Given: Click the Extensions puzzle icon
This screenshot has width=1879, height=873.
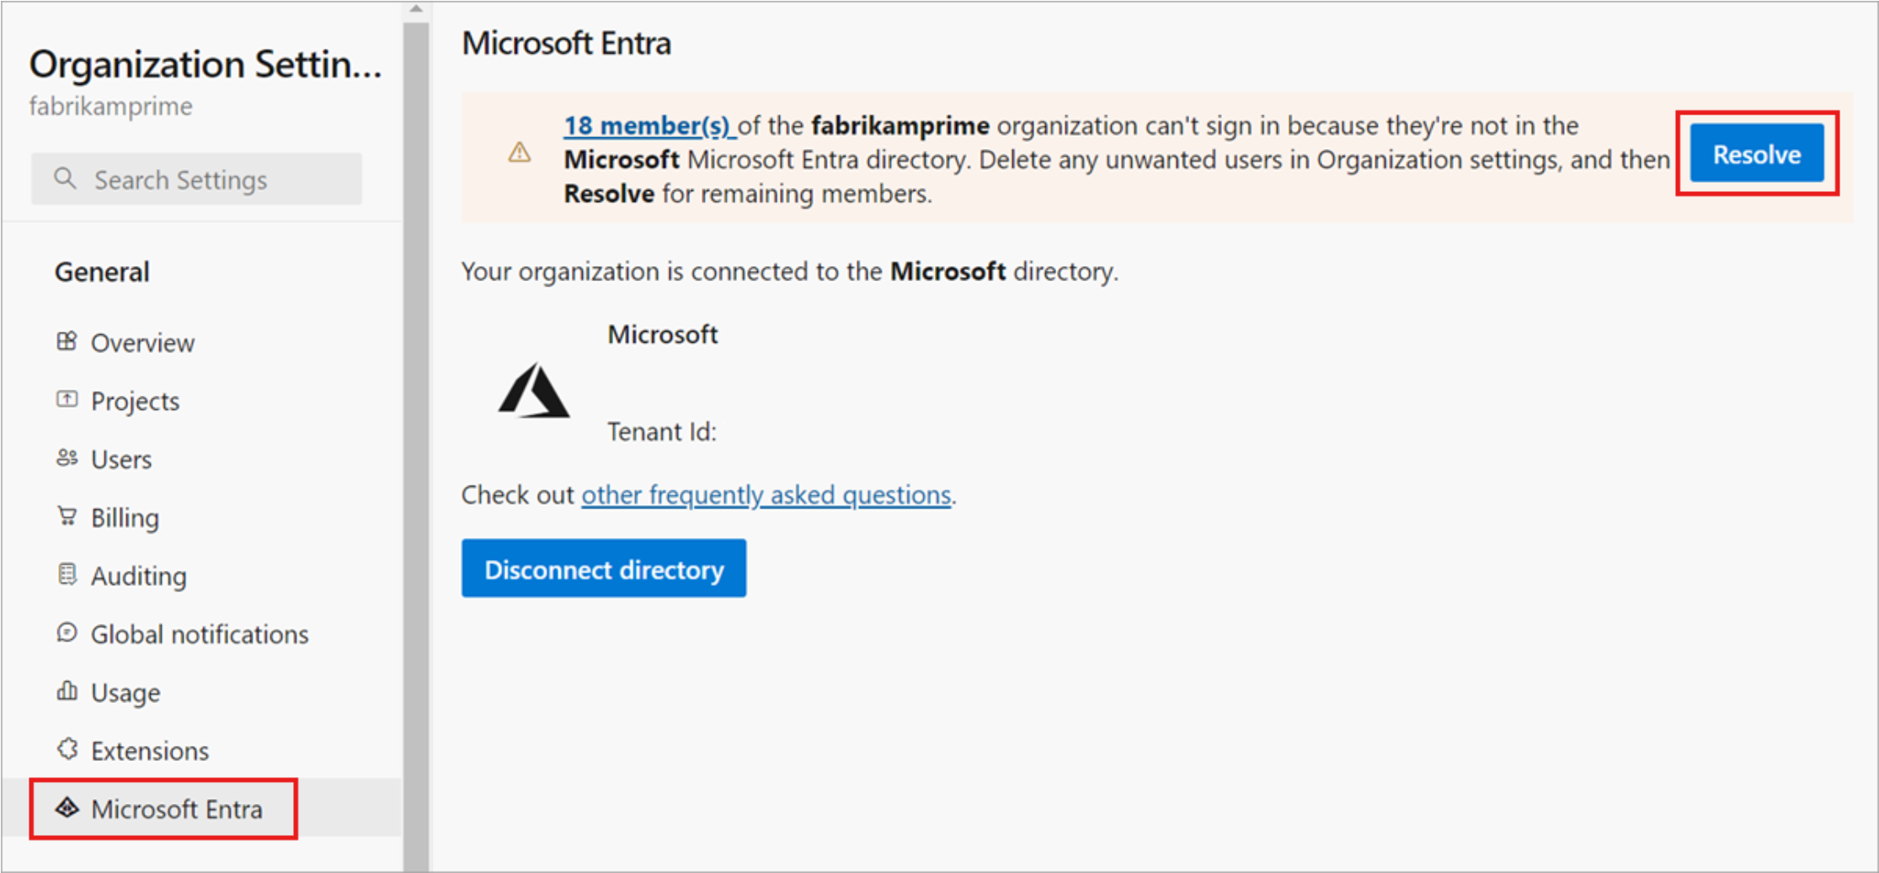Looking at the screenshot, I should [x=67, y=749].
